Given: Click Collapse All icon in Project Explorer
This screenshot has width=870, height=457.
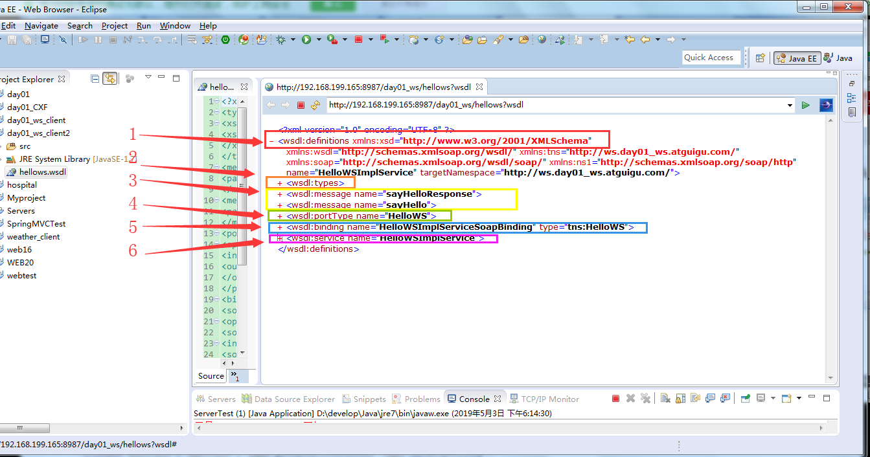Looking at the screenshot, I should 95,78.
